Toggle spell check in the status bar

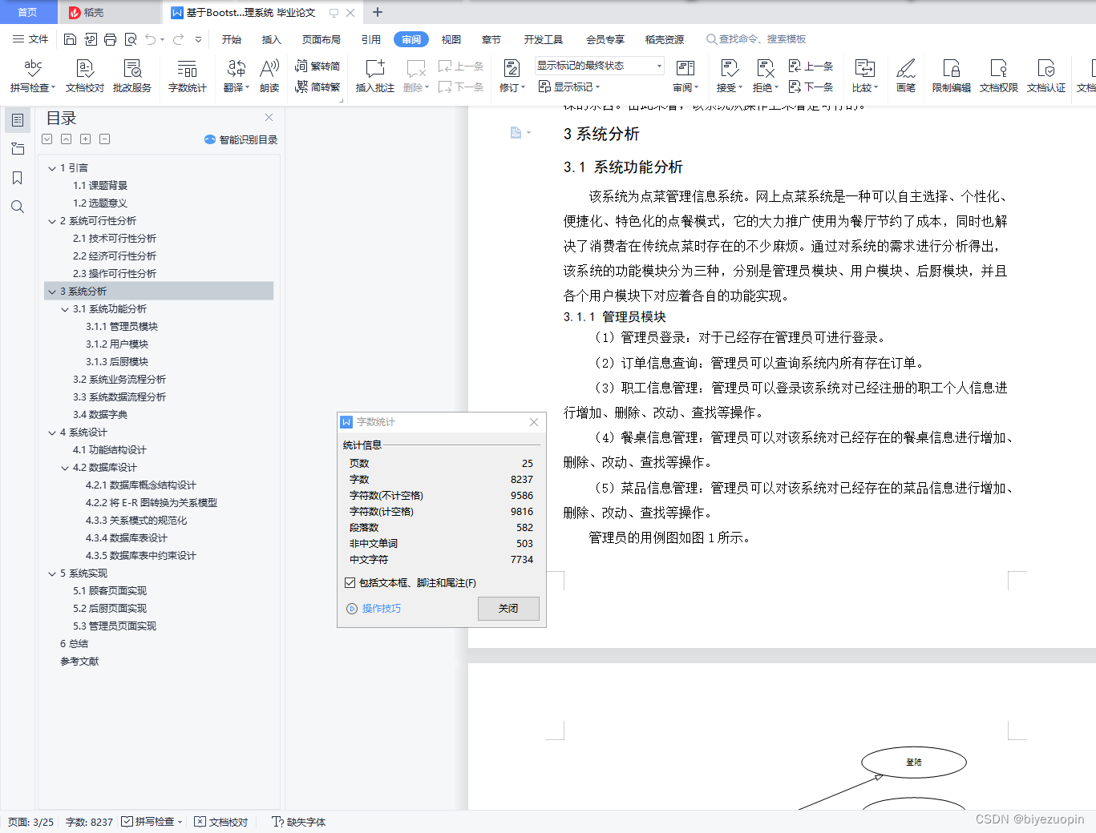(152, 822)
